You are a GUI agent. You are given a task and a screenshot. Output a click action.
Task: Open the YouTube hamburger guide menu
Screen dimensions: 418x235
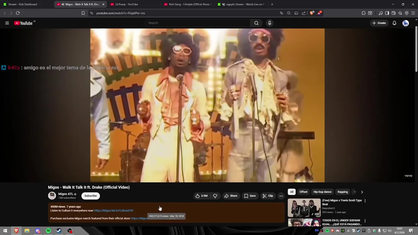[x=7, y=23]
